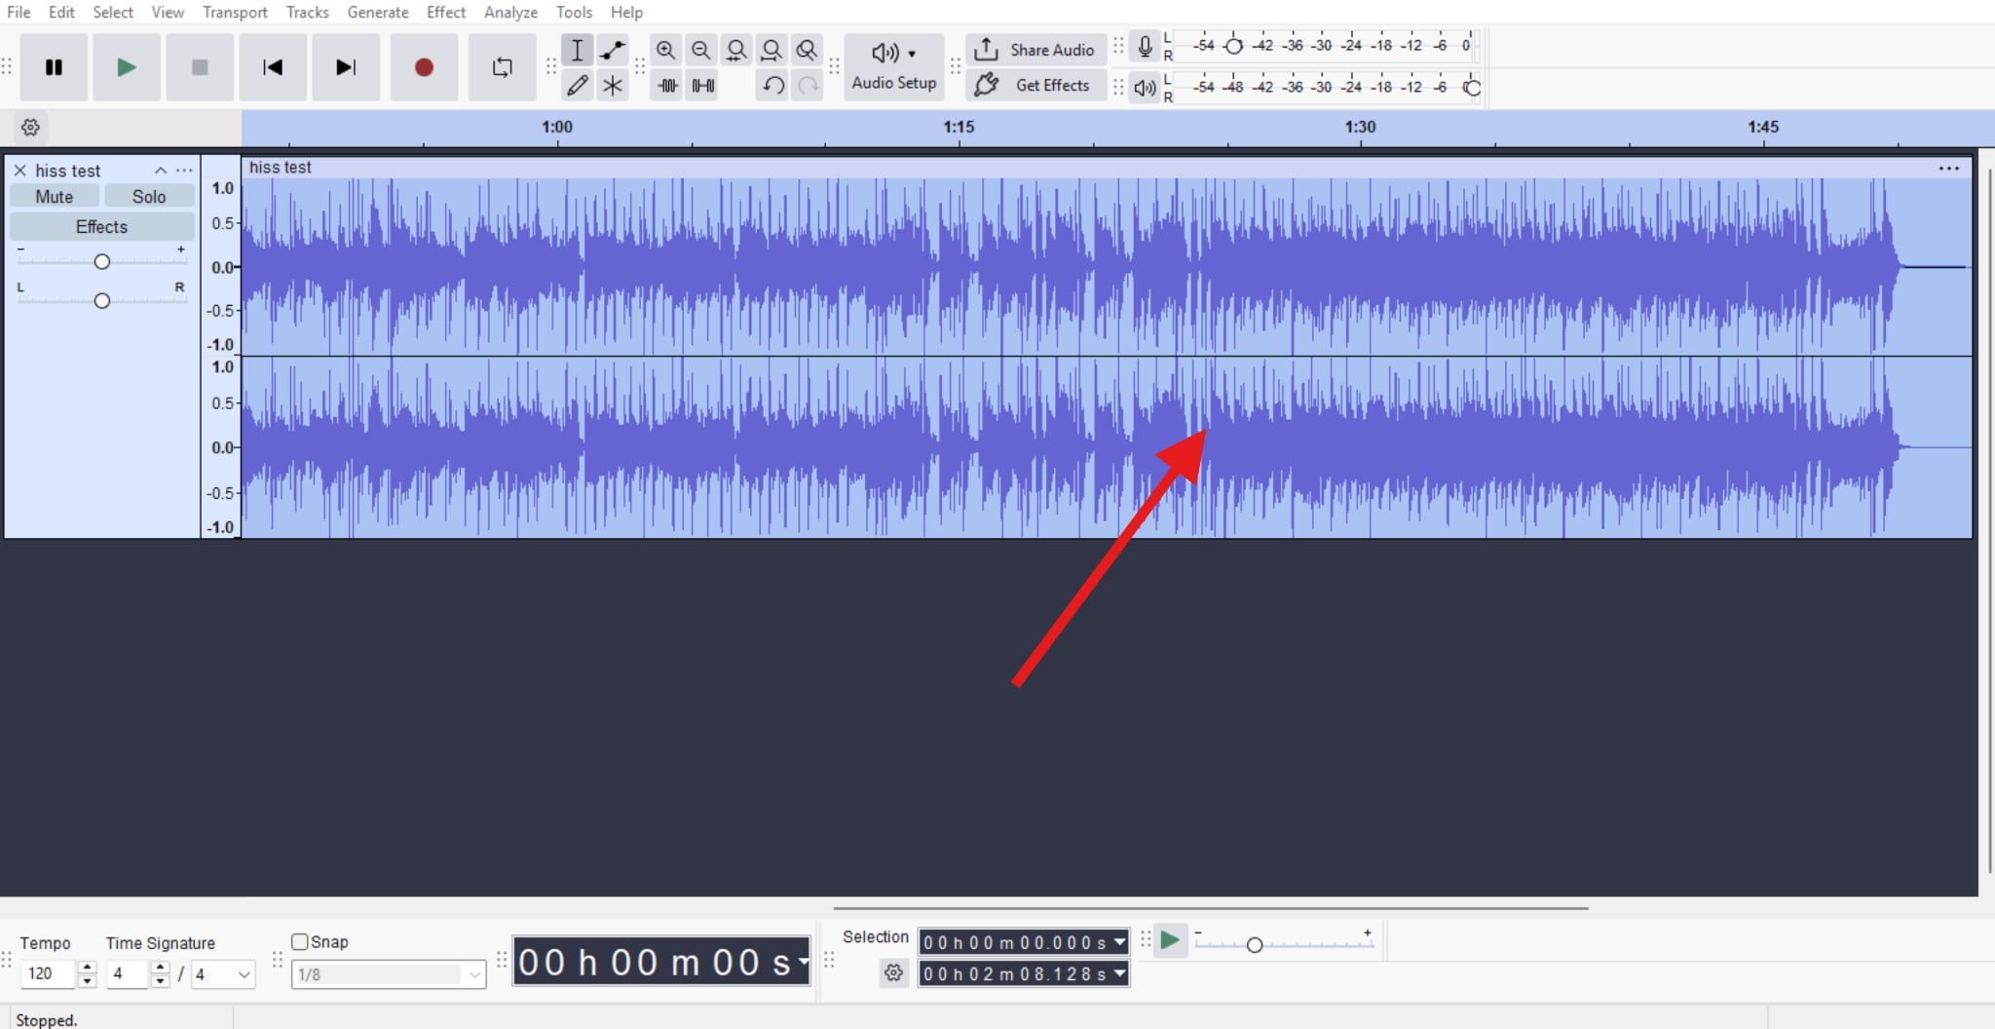The height and width of the screenshot is (1029, 1995).
Task: Select the Selection tool
Action: pos(578,50)
